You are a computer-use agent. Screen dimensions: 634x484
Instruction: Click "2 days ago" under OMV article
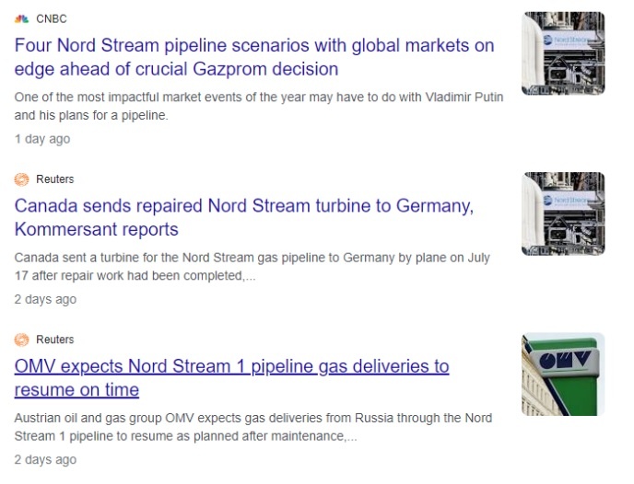pyautogui.click(x=45, y=459)
